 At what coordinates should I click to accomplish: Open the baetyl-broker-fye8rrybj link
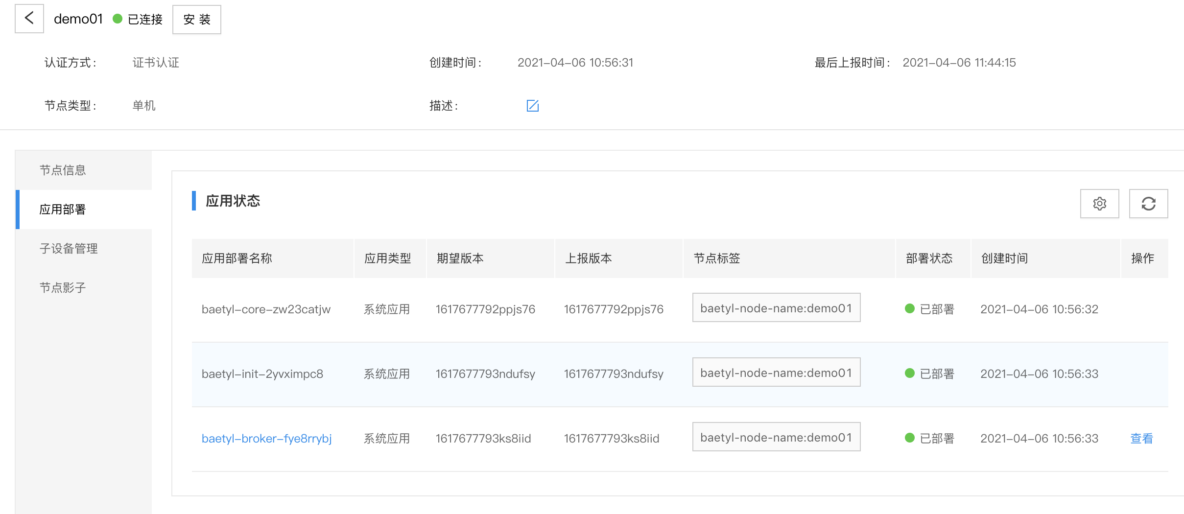(x=267, y=439)
